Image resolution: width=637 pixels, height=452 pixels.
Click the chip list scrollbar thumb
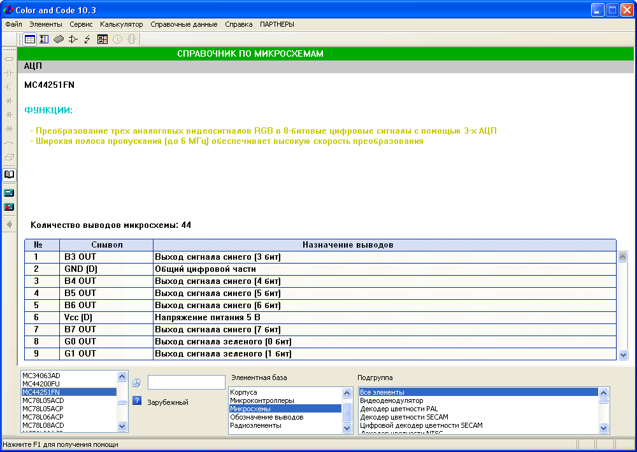pyautogui.click(x=122, y=402)
